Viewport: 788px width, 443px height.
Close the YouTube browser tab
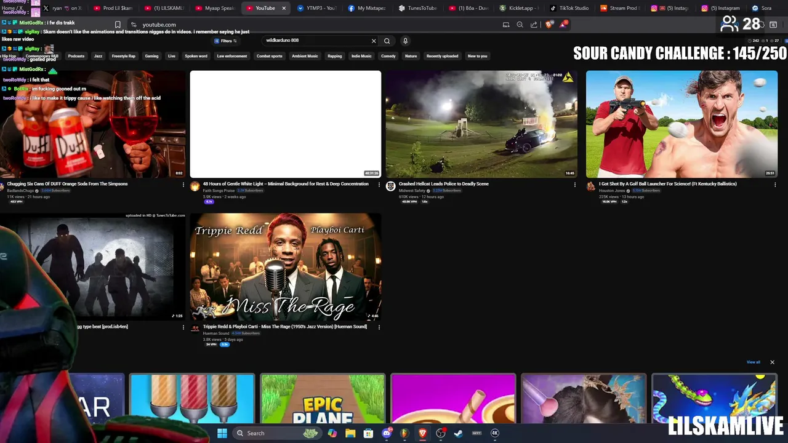284,8
